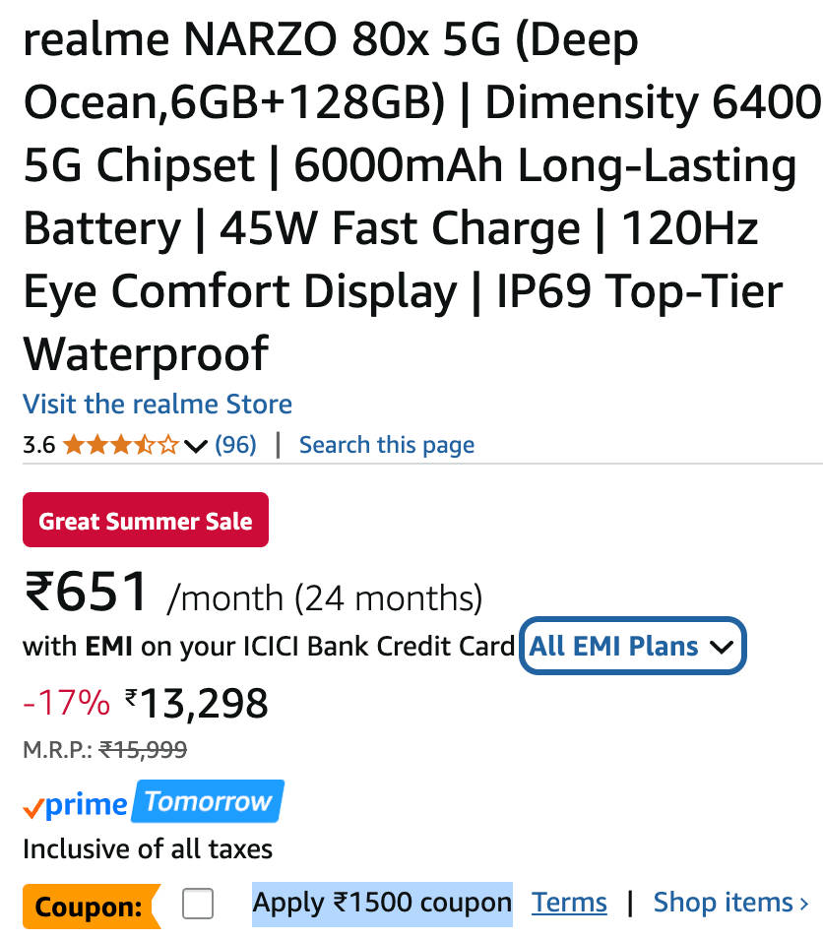Open the 96 customer ratings link
This screenshot has width=823, height=939.
pos(235,445)
